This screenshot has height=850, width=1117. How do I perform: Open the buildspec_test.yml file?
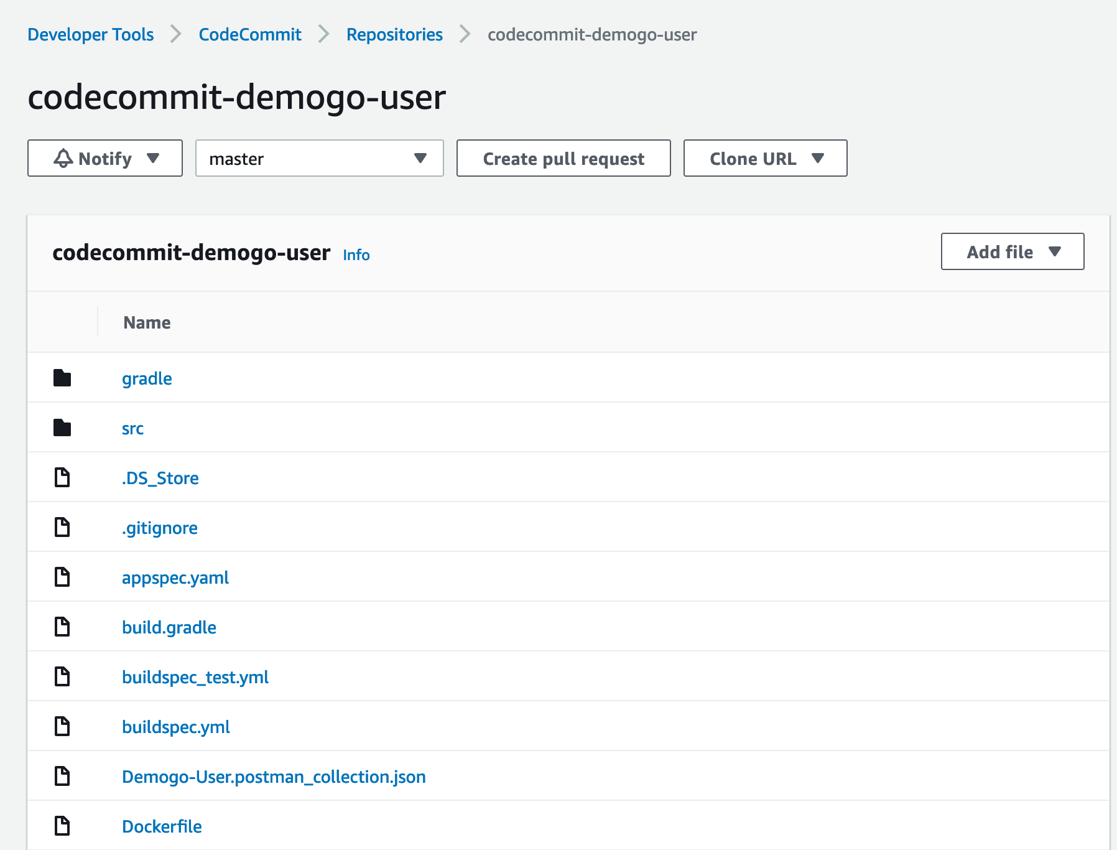click(195, 677)
